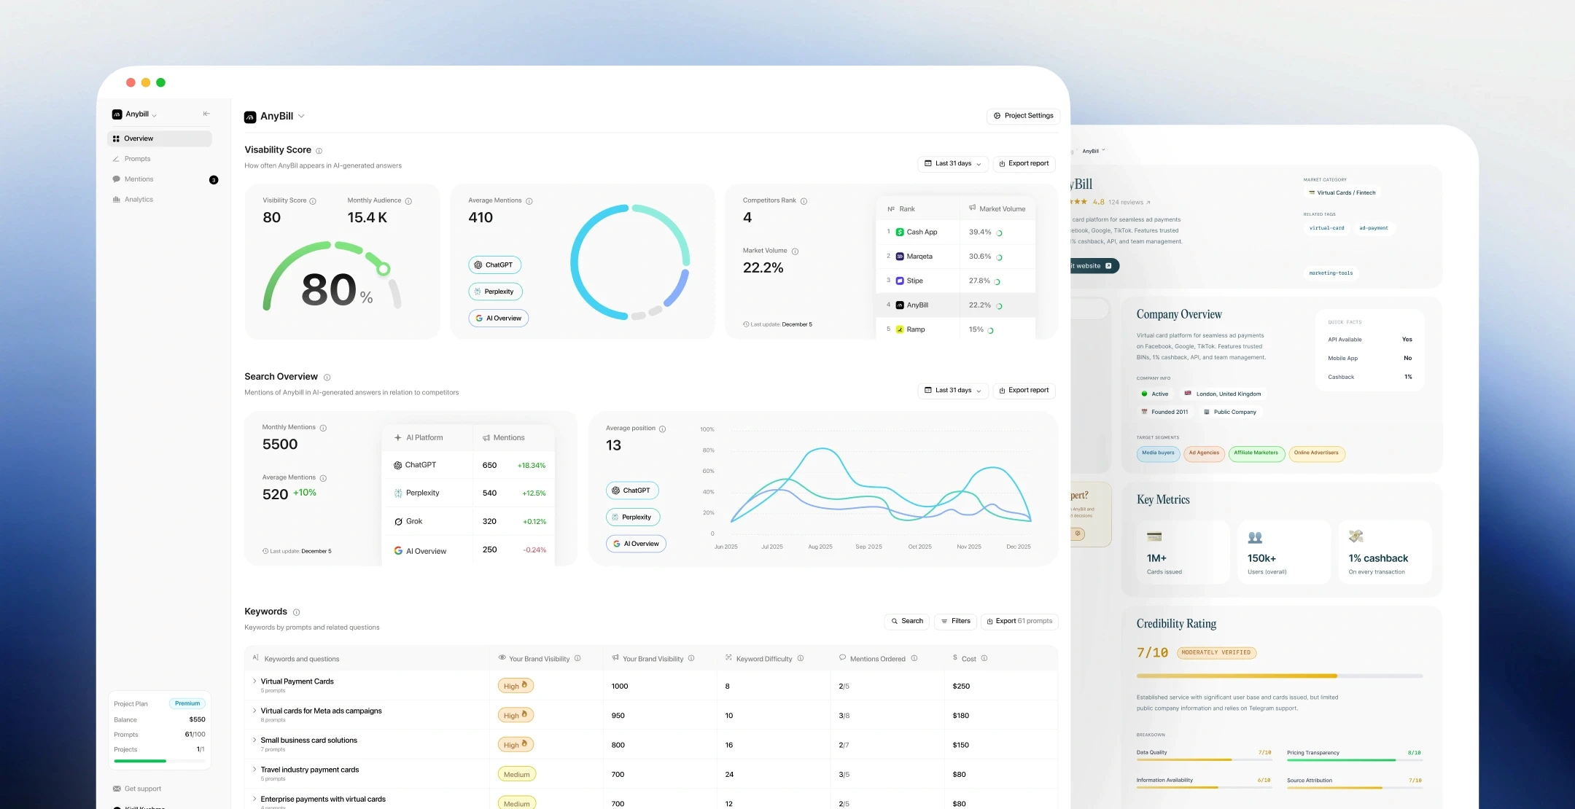1575x809 pixels.
Task: Click the Cash App logo in rank table
Action: (900, 232)
